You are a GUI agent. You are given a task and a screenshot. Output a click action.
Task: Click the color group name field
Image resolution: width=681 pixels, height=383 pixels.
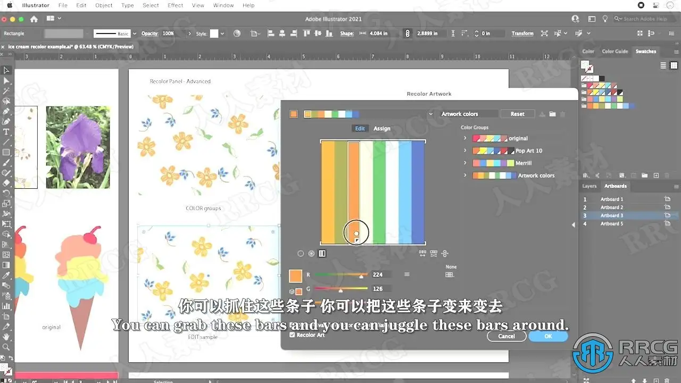tap(469, 114)
